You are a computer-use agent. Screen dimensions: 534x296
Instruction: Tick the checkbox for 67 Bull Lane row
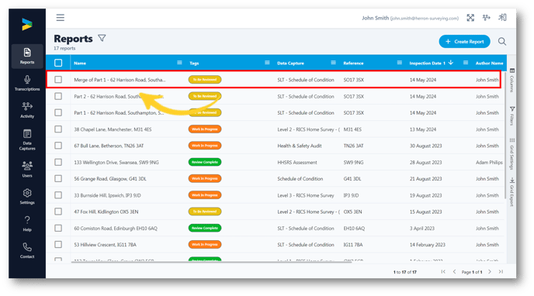coord(58,146)
